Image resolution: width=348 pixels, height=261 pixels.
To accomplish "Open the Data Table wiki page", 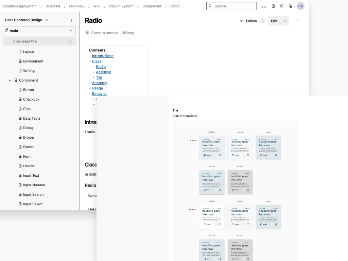I will 32,118.
